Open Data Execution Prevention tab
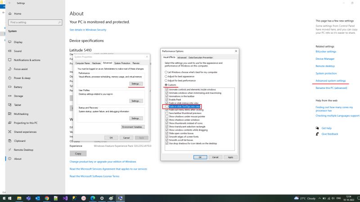Image resolution: width=360 pixels, height=202 pixels. 201,58
